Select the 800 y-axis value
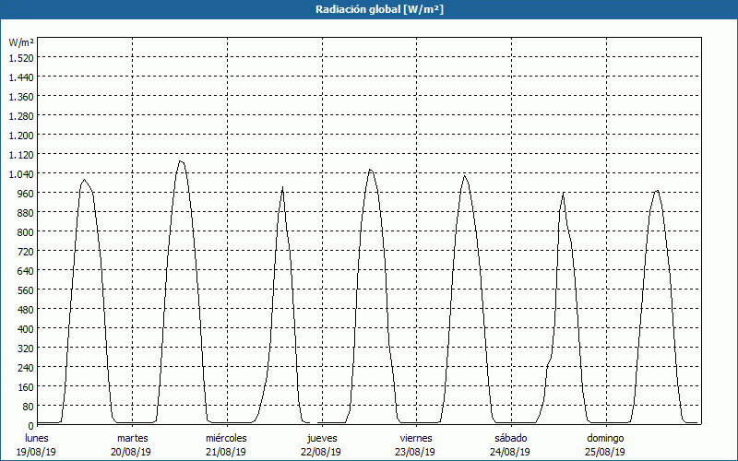 click(26, 232)
